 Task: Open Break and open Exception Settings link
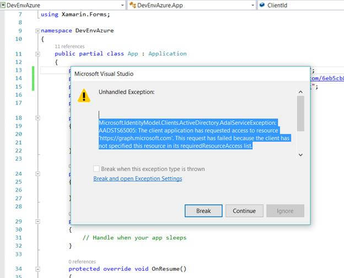pos(138,178)
